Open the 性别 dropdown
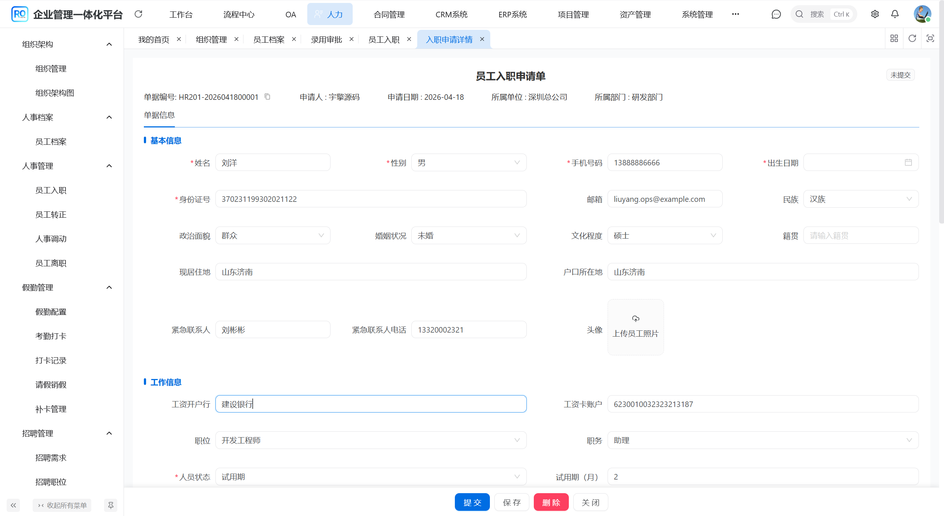The image size is (944, 516). point(468,163)
